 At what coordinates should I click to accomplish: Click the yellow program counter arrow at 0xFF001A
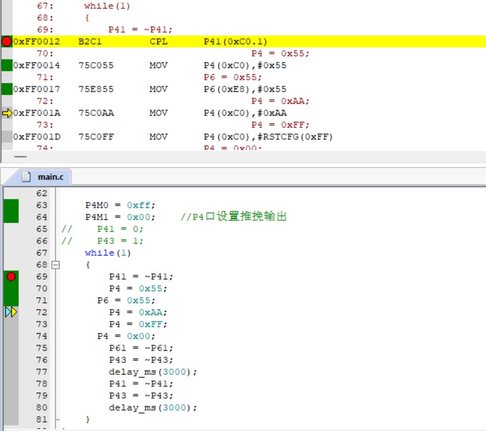(x=7, y=113)
